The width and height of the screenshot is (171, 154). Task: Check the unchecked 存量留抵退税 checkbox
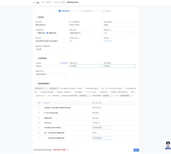click(x=36, y=33)
